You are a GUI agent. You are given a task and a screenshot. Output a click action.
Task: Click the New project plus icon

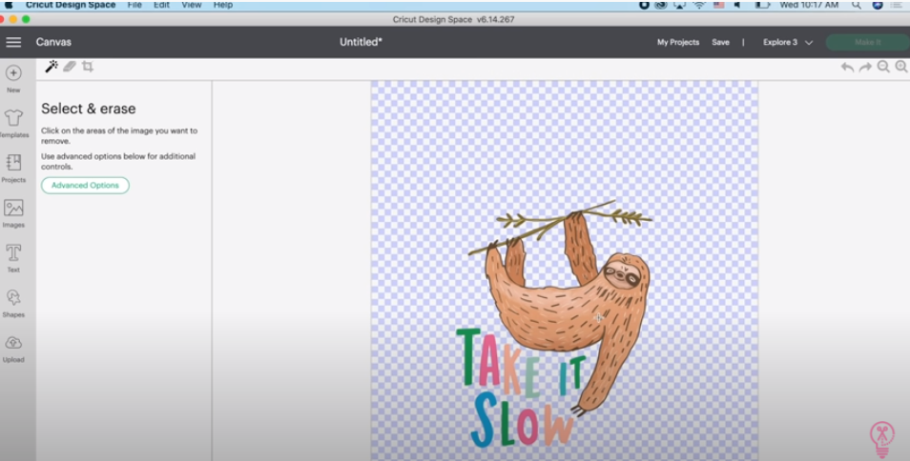13,73
